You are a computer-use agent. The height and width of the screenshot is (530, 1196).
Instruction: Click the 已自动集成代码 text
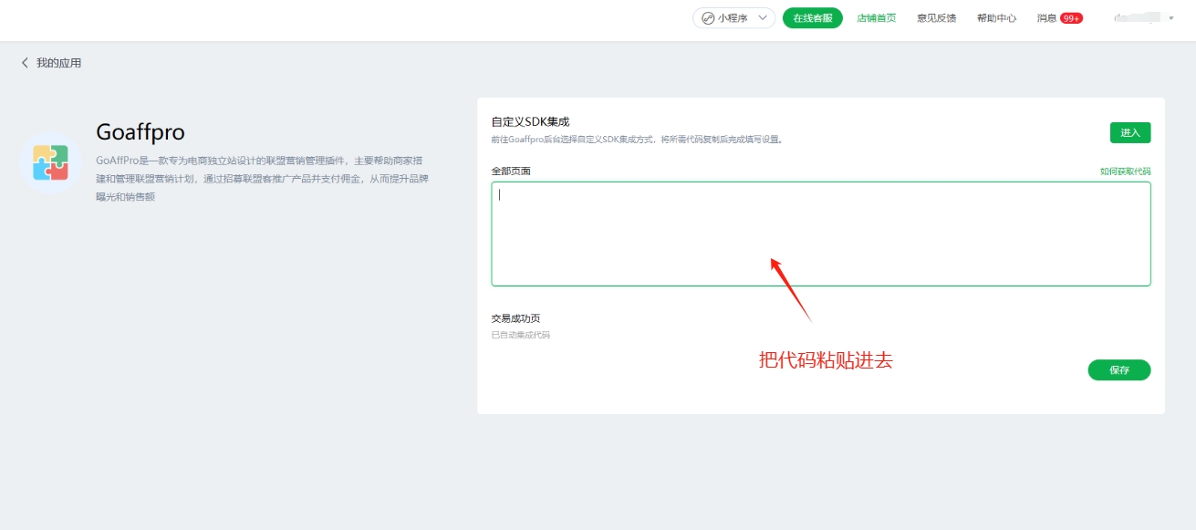click(521, 335)
